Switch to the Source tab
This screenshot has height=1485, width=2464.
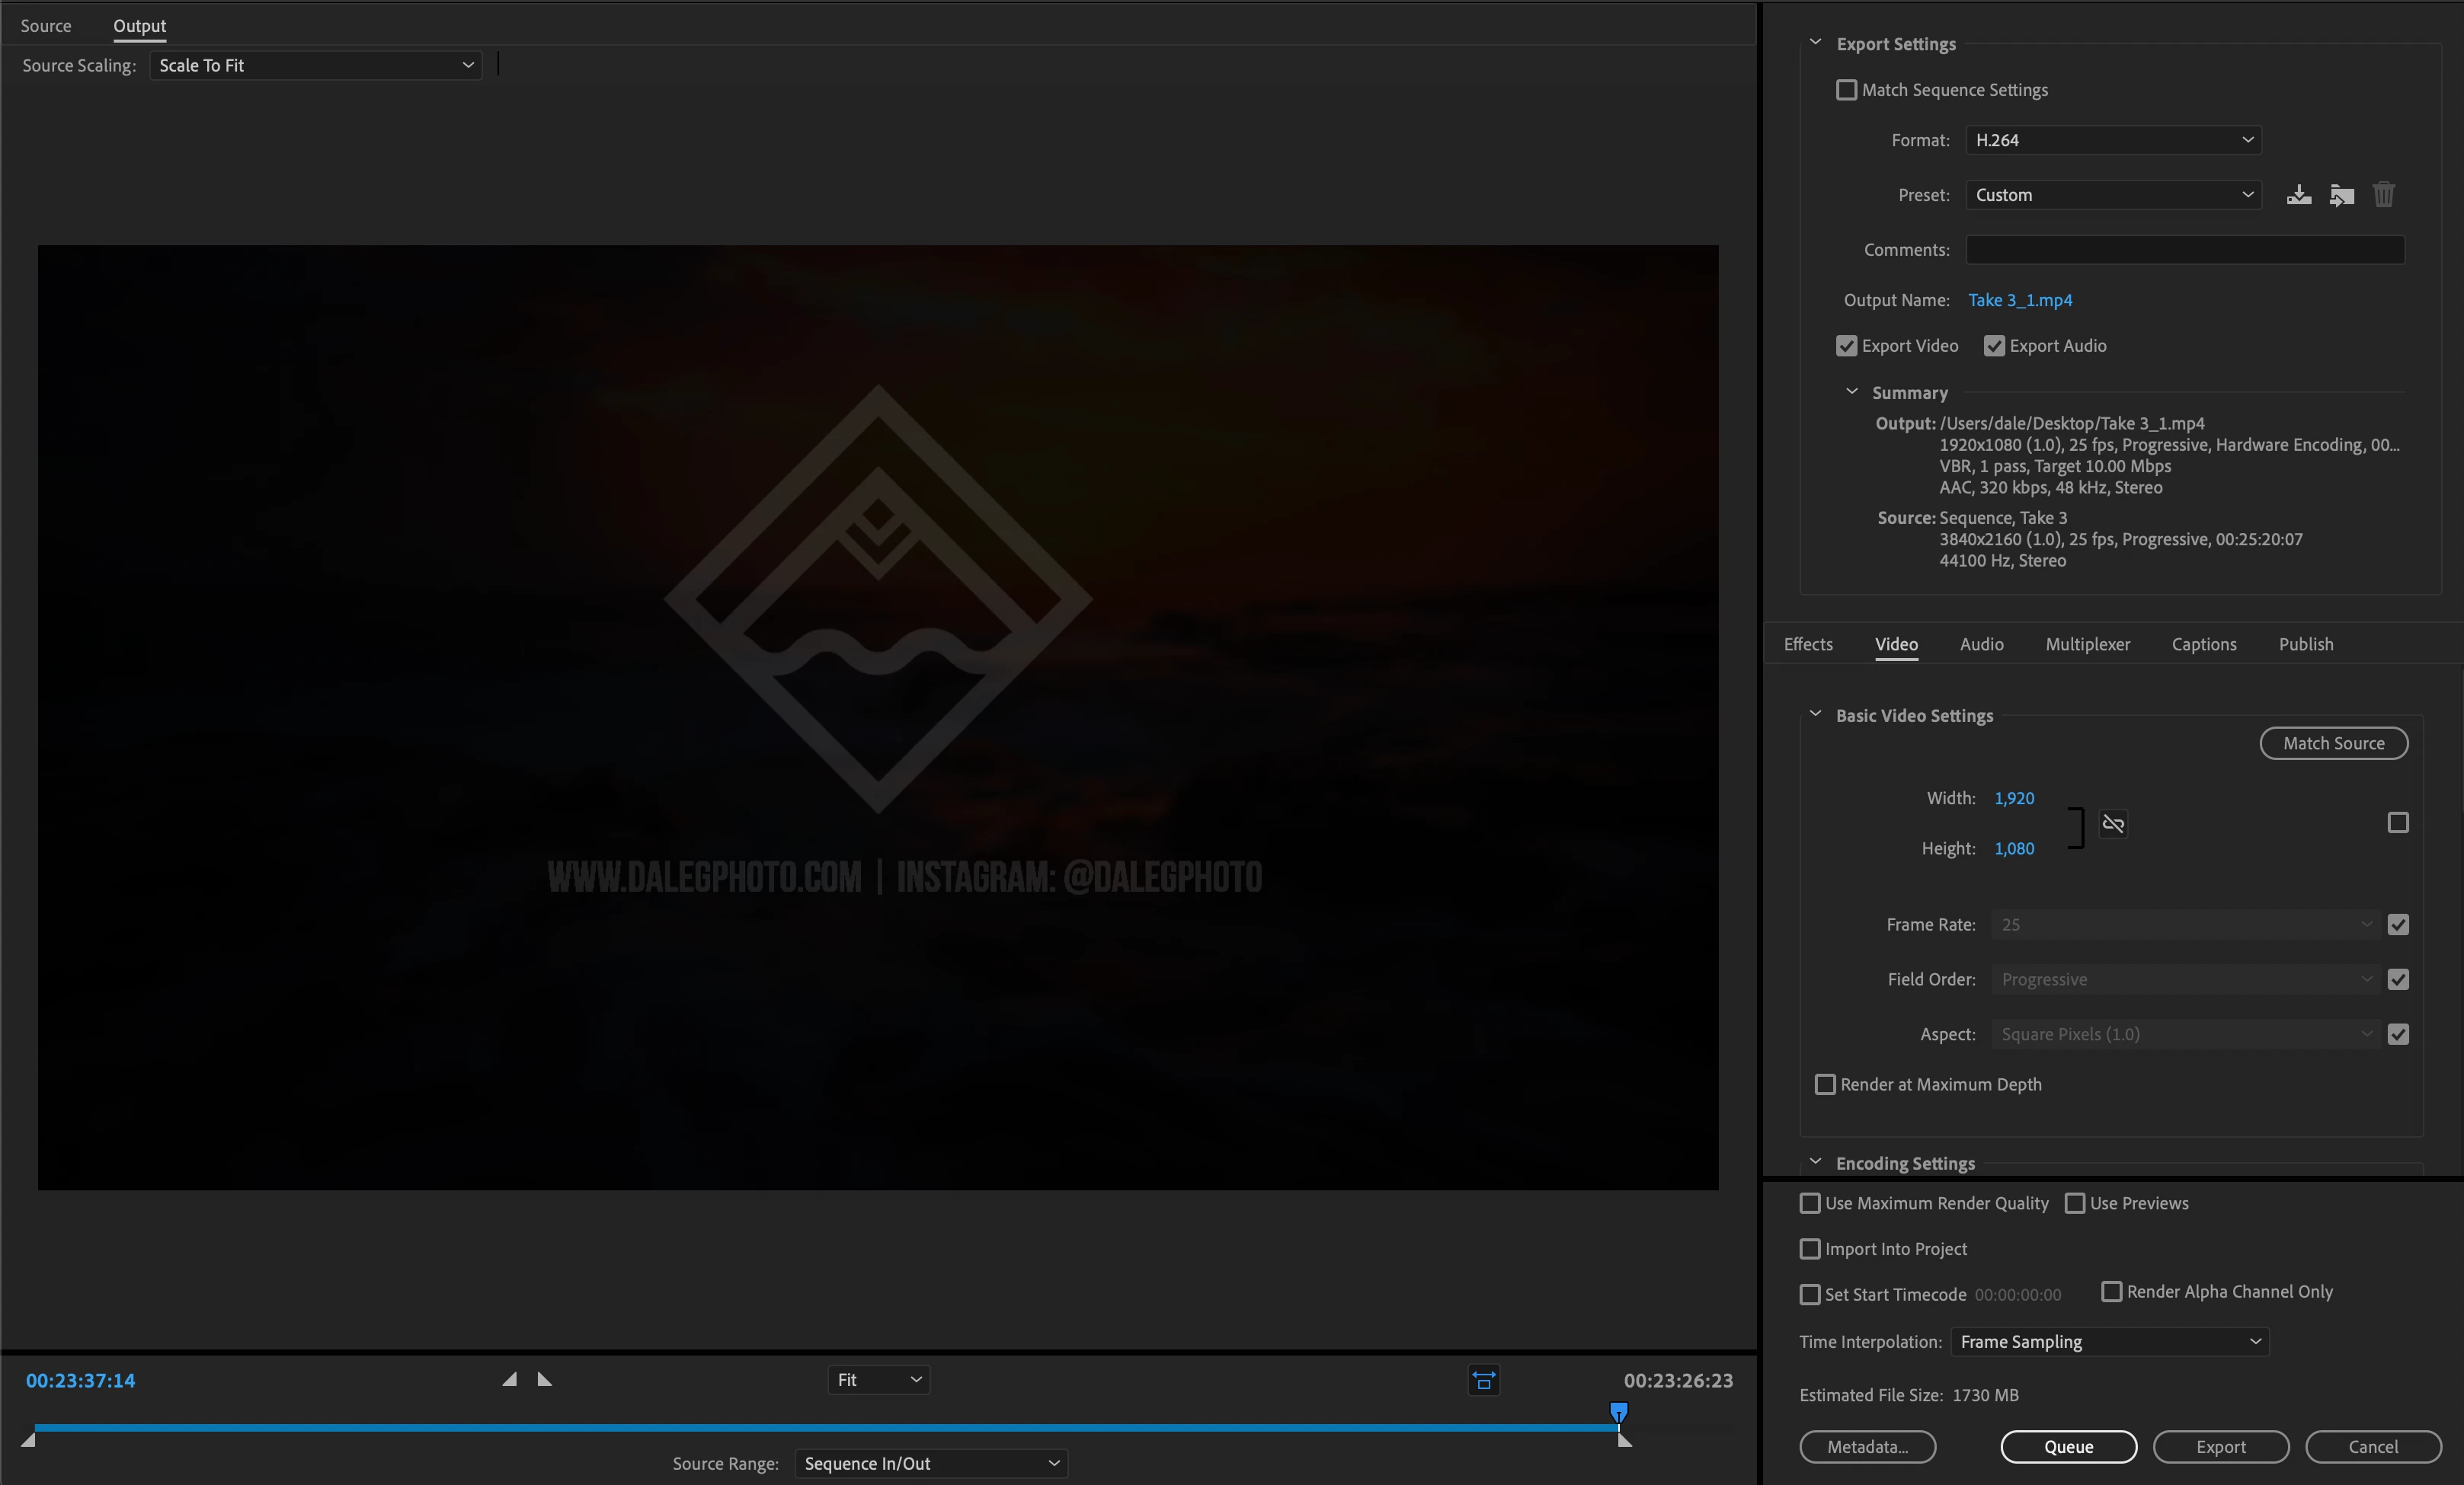click(x=46, y=26)
